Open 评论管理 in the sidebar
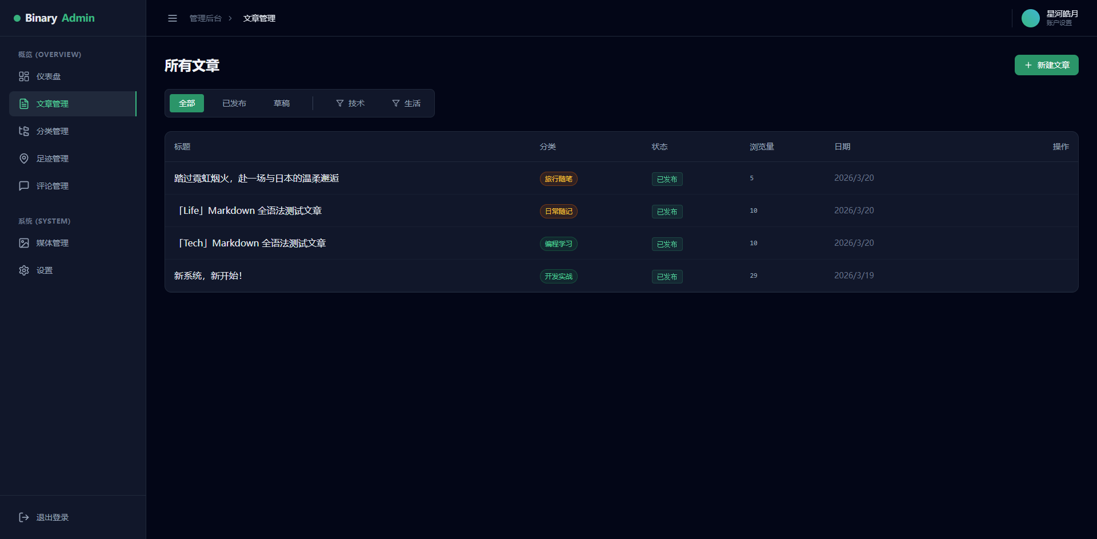Screen dimensions: 1097x539 click(x=73, y=186)
